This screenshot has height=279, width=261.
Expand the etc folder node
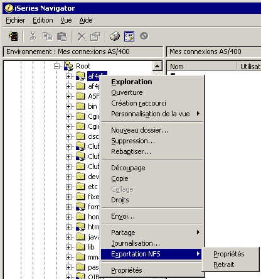click(x=68, y=187)
